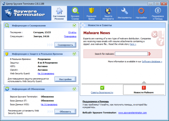Screen dimensions: 169x121
Task: Switch to Реальное Время shield tab
Action: pyautogui.click(x=91, y=14)
